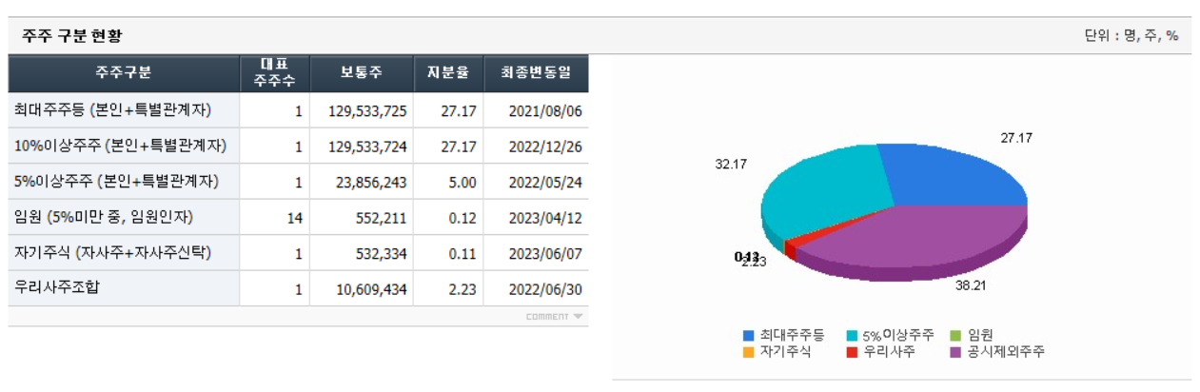
Task: Click the 주주 구분 현황 section title
Action: pos(72,36)
